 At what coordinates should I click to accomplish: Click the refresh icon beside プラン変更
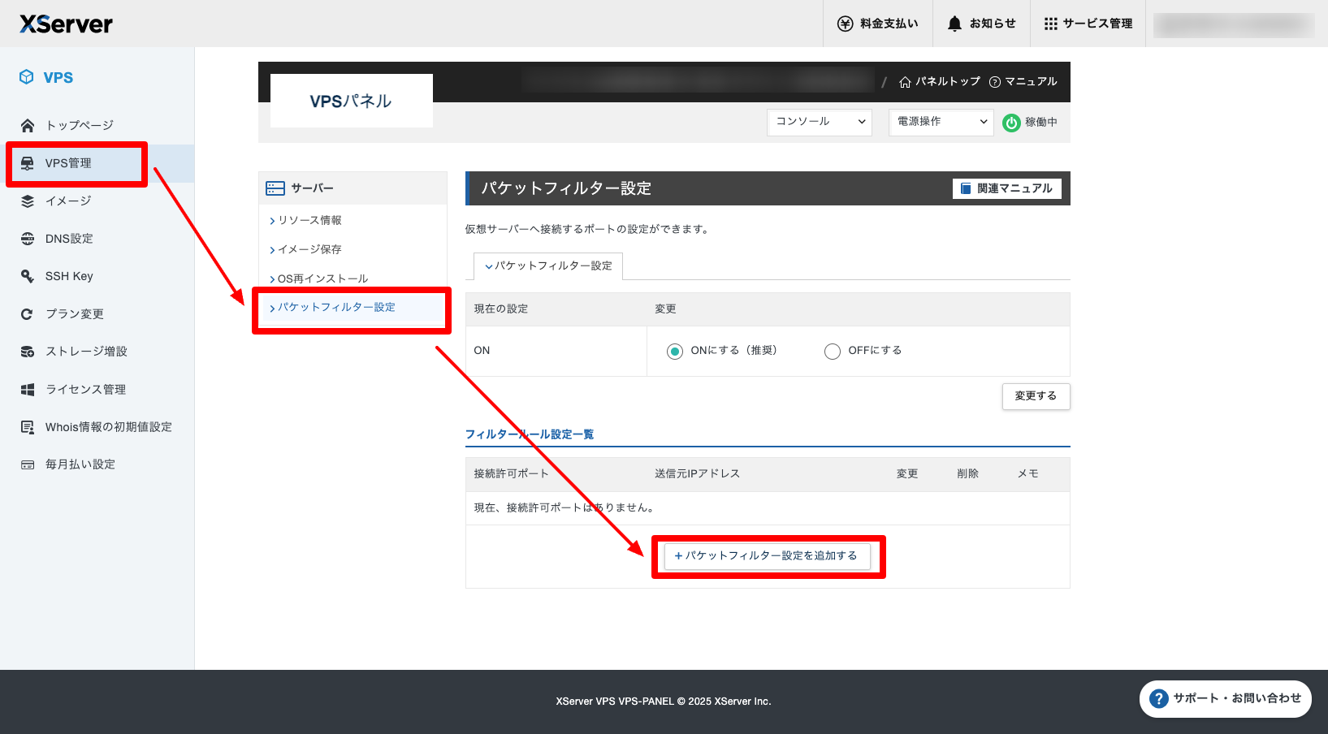pyautogui.click(x=28, y=314)
